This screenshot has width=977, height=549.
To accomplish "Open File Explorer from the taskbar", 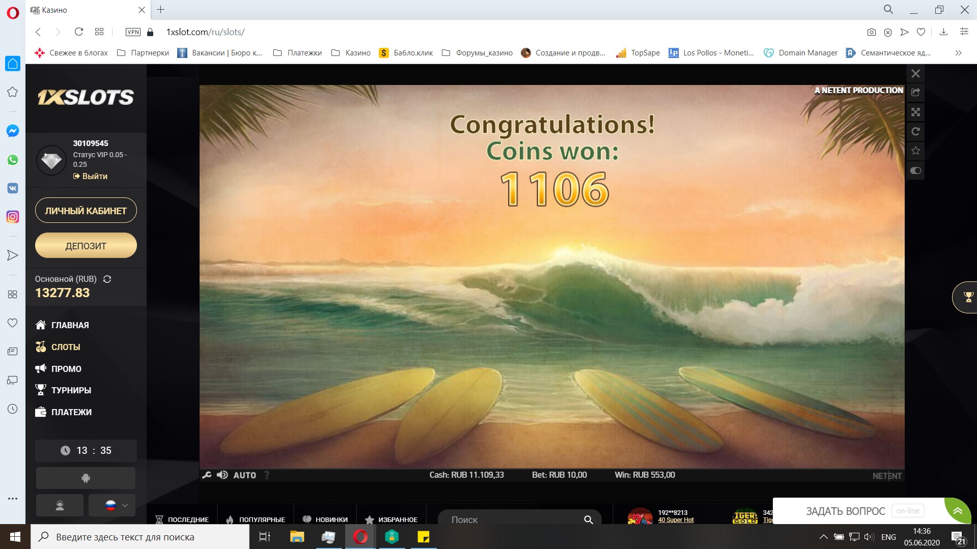I will [297, 537].
